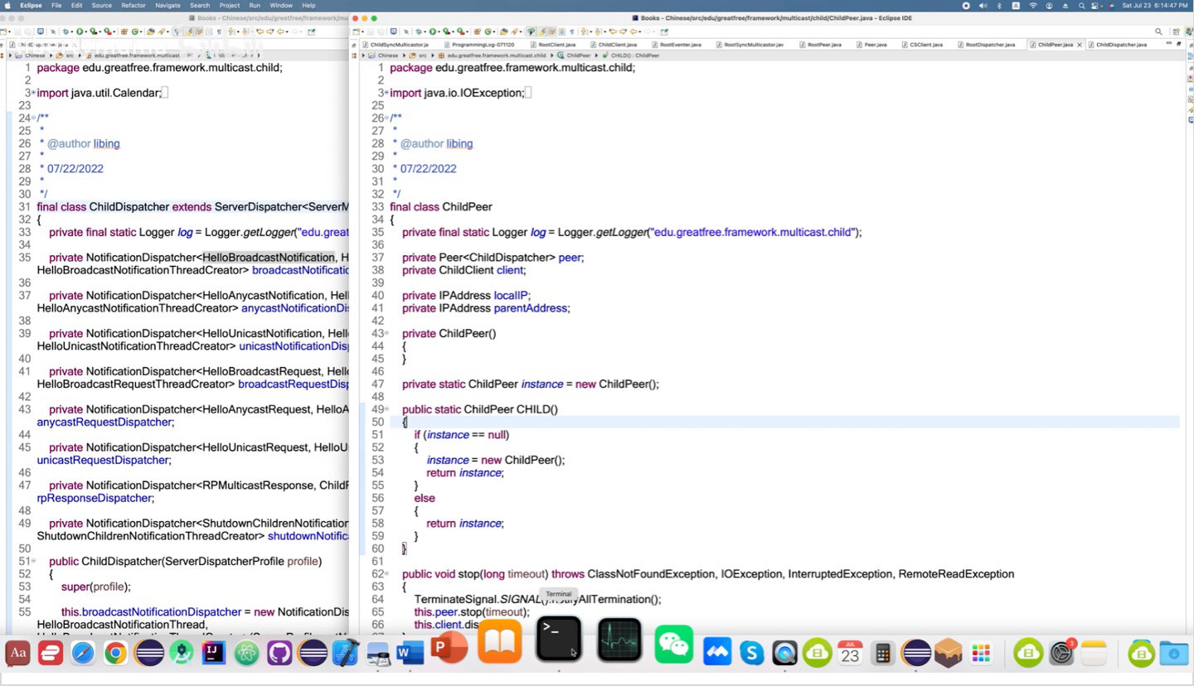This screenshot has height=686, width=1194.
Task: Toggle Mark Occurrences in left window toolbar
Action: point(189,31)
